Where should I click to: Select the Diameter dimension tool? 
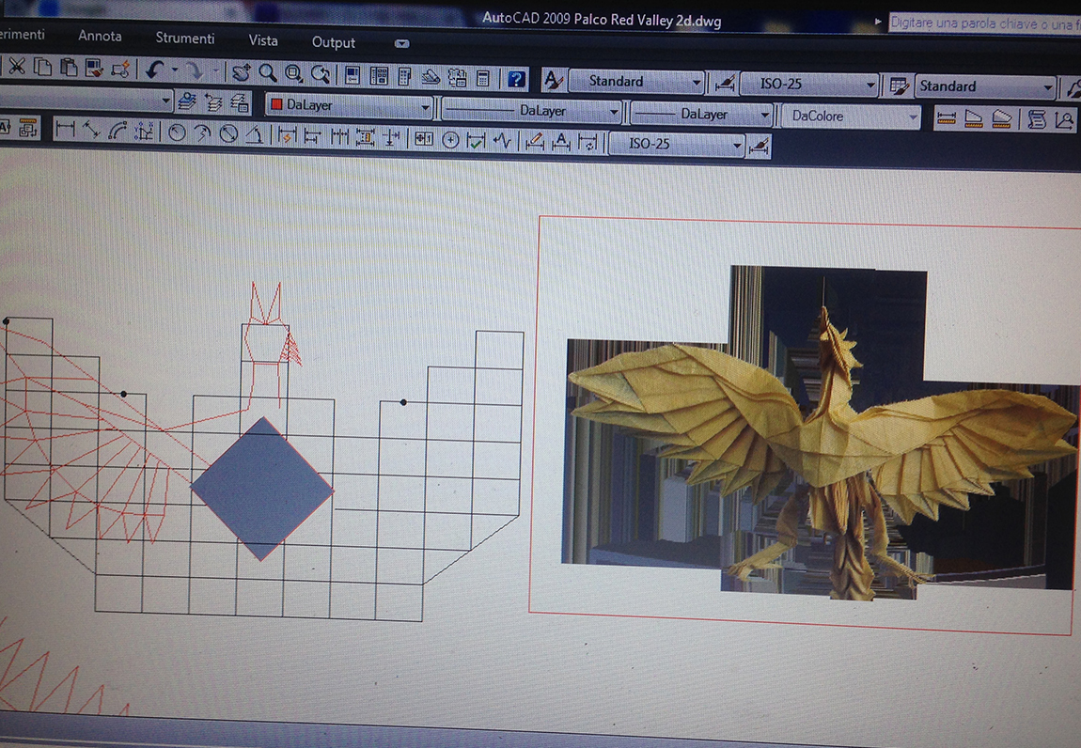coord(228,133)
